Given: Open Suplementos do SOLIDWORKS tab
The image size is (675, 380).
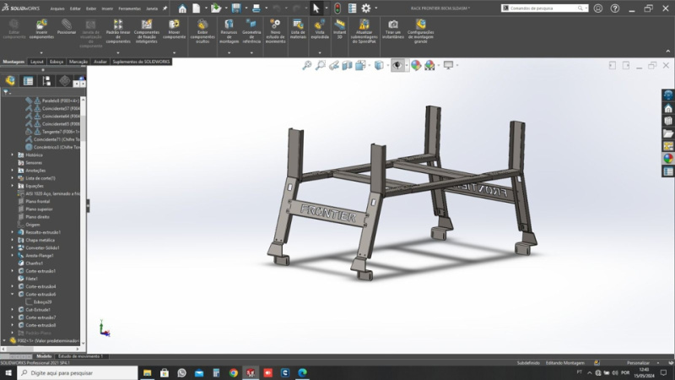Looking at the screenshot, I should (x=141, y=62).
